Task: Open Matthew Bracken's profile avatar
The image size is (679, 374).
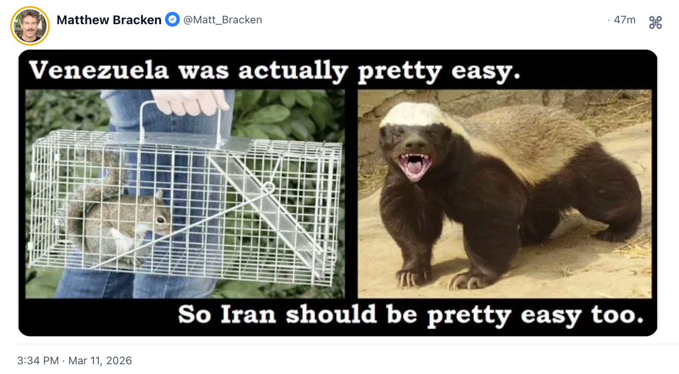Action: click(30, 25)
